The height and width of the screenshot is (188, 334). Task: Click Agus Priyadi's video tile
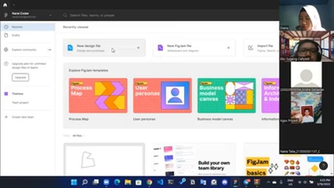click(x=306, y=108)
